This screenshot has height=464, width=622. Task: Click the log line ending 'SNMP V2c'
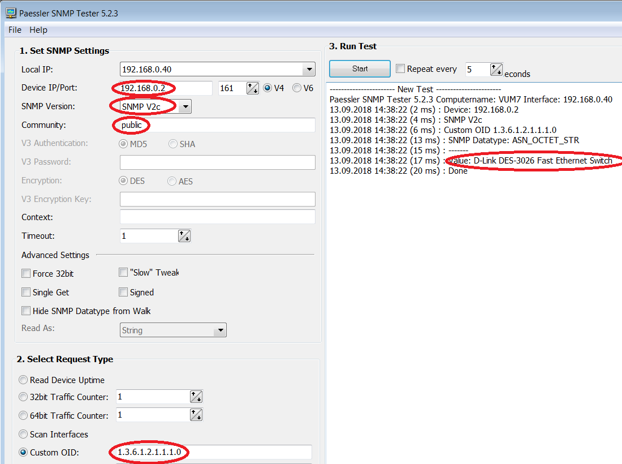point(406,120)
